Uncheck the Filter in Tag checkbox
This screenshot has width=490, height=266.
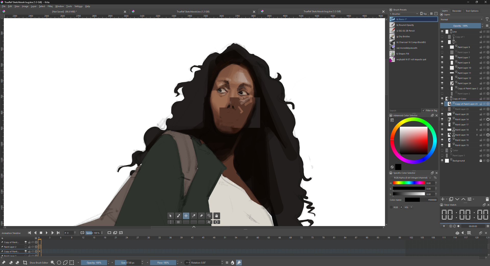(424, 110)
